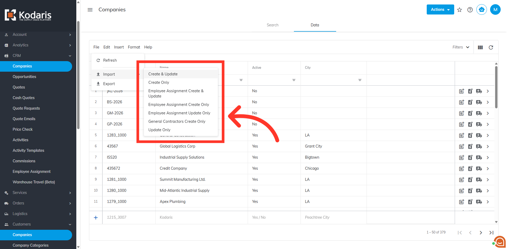
Task: Open details chevron for Credit Company row
Action: [488, 169]
